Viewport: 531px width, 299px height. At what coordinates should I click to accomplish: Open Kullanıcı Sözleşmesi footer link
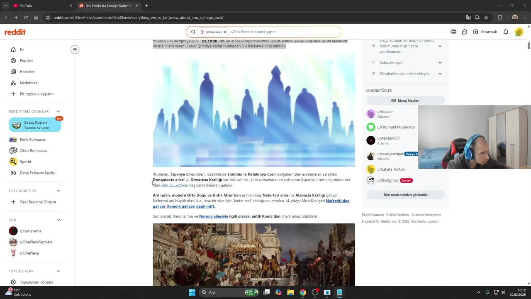426,215
